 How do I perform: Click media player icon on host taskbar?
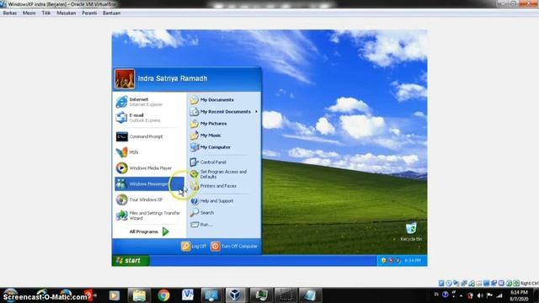(115, 295)
